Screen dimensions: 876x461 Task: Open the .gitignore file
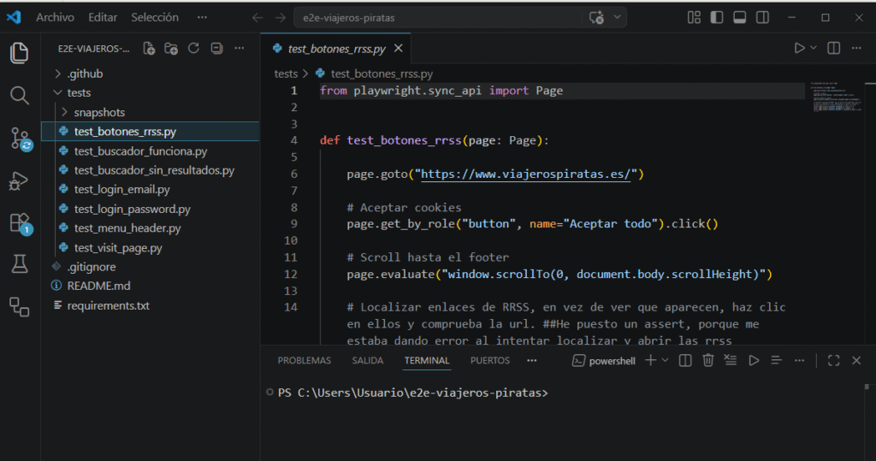[x=150, y=267]
